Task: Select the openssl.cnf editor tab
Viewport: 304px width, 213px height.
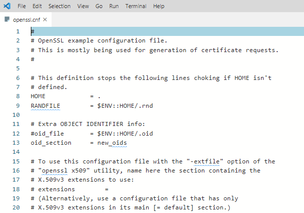Action: 26,20
